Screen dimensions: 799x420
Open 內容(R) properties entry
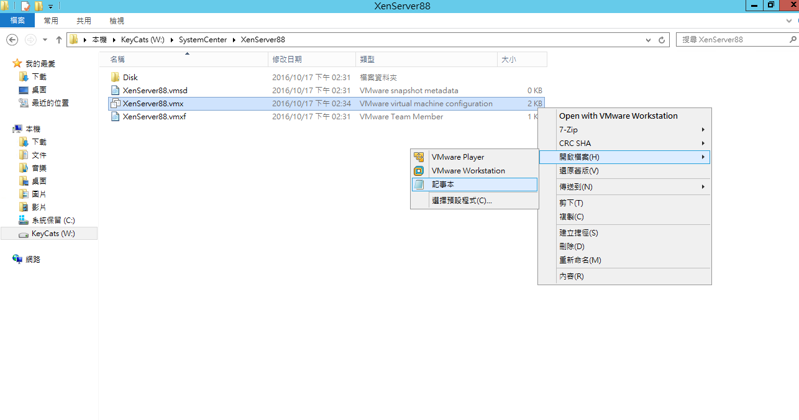click(x=624, y=276)
